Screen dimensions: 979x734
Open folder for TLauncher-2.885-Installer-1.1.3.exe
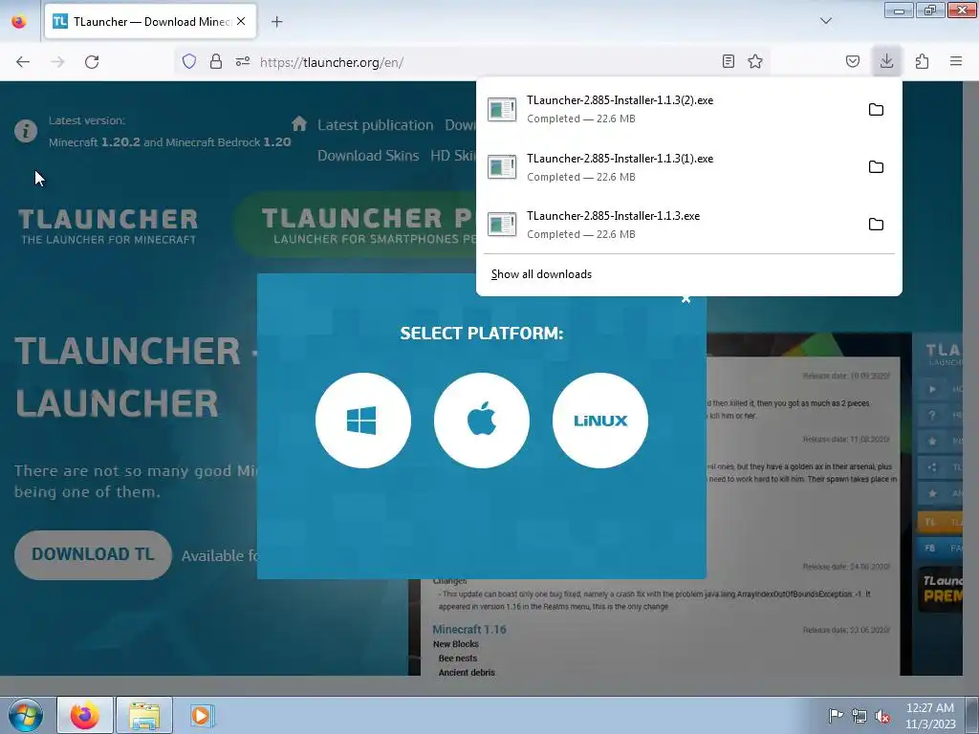876,225
